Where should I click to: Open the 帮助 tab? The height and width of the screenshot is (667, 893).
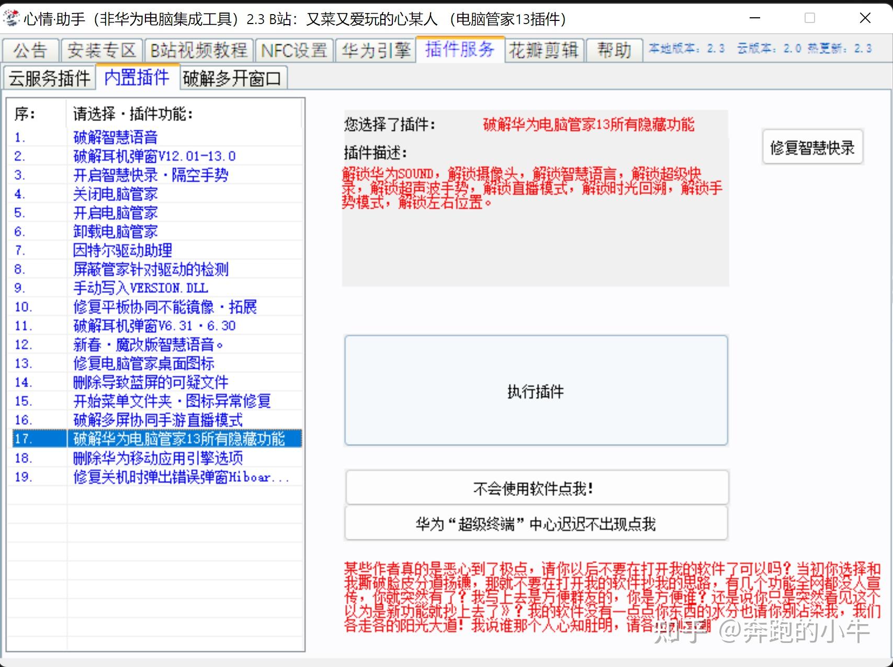tap(614, 50)
